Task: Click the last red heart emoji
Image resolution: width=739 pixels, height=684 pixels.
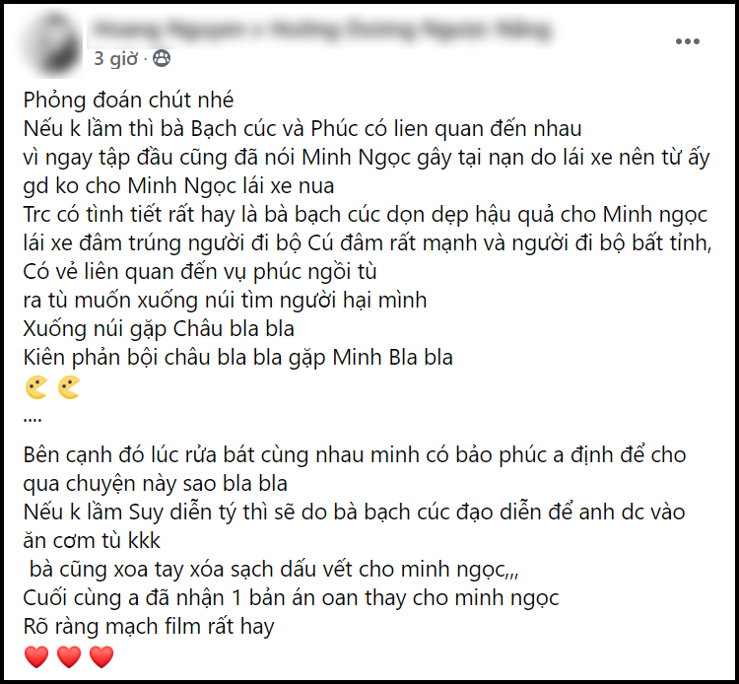Action: (101, 656)
